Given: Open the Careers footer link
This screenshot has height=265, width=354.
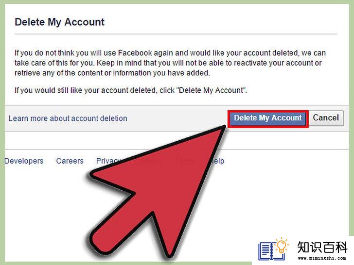Looking at the screenshot, I should point(70,161).
